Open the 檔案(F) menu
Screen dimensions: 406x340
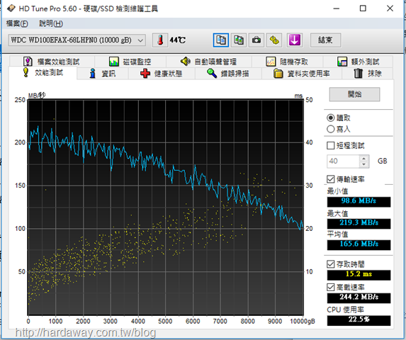tap(17, 24)
